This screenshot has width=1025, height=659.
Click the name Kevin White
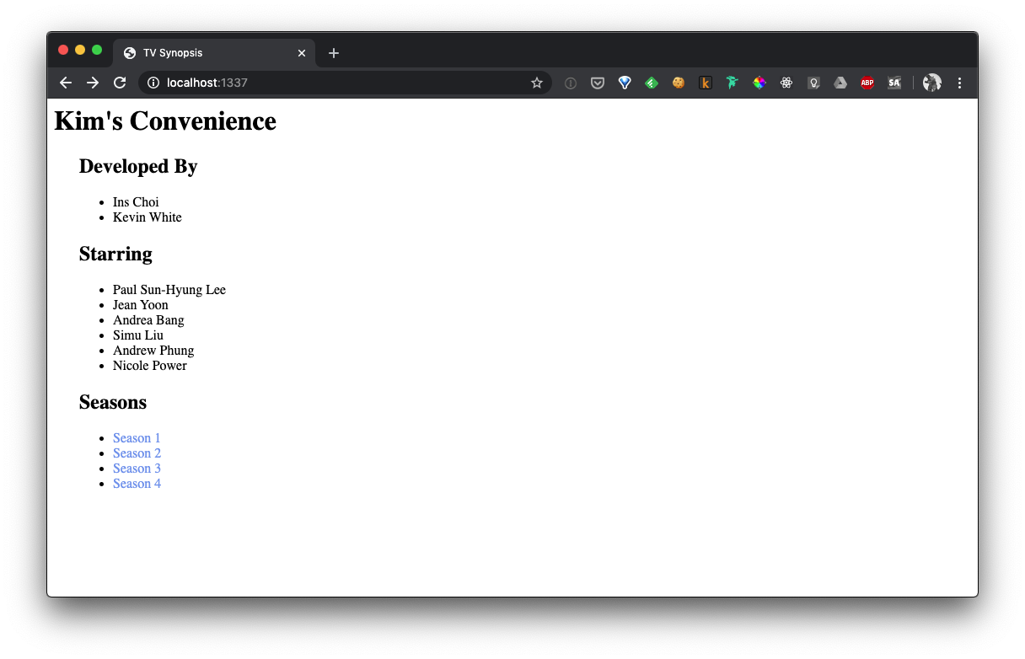(x=148, y=217)
